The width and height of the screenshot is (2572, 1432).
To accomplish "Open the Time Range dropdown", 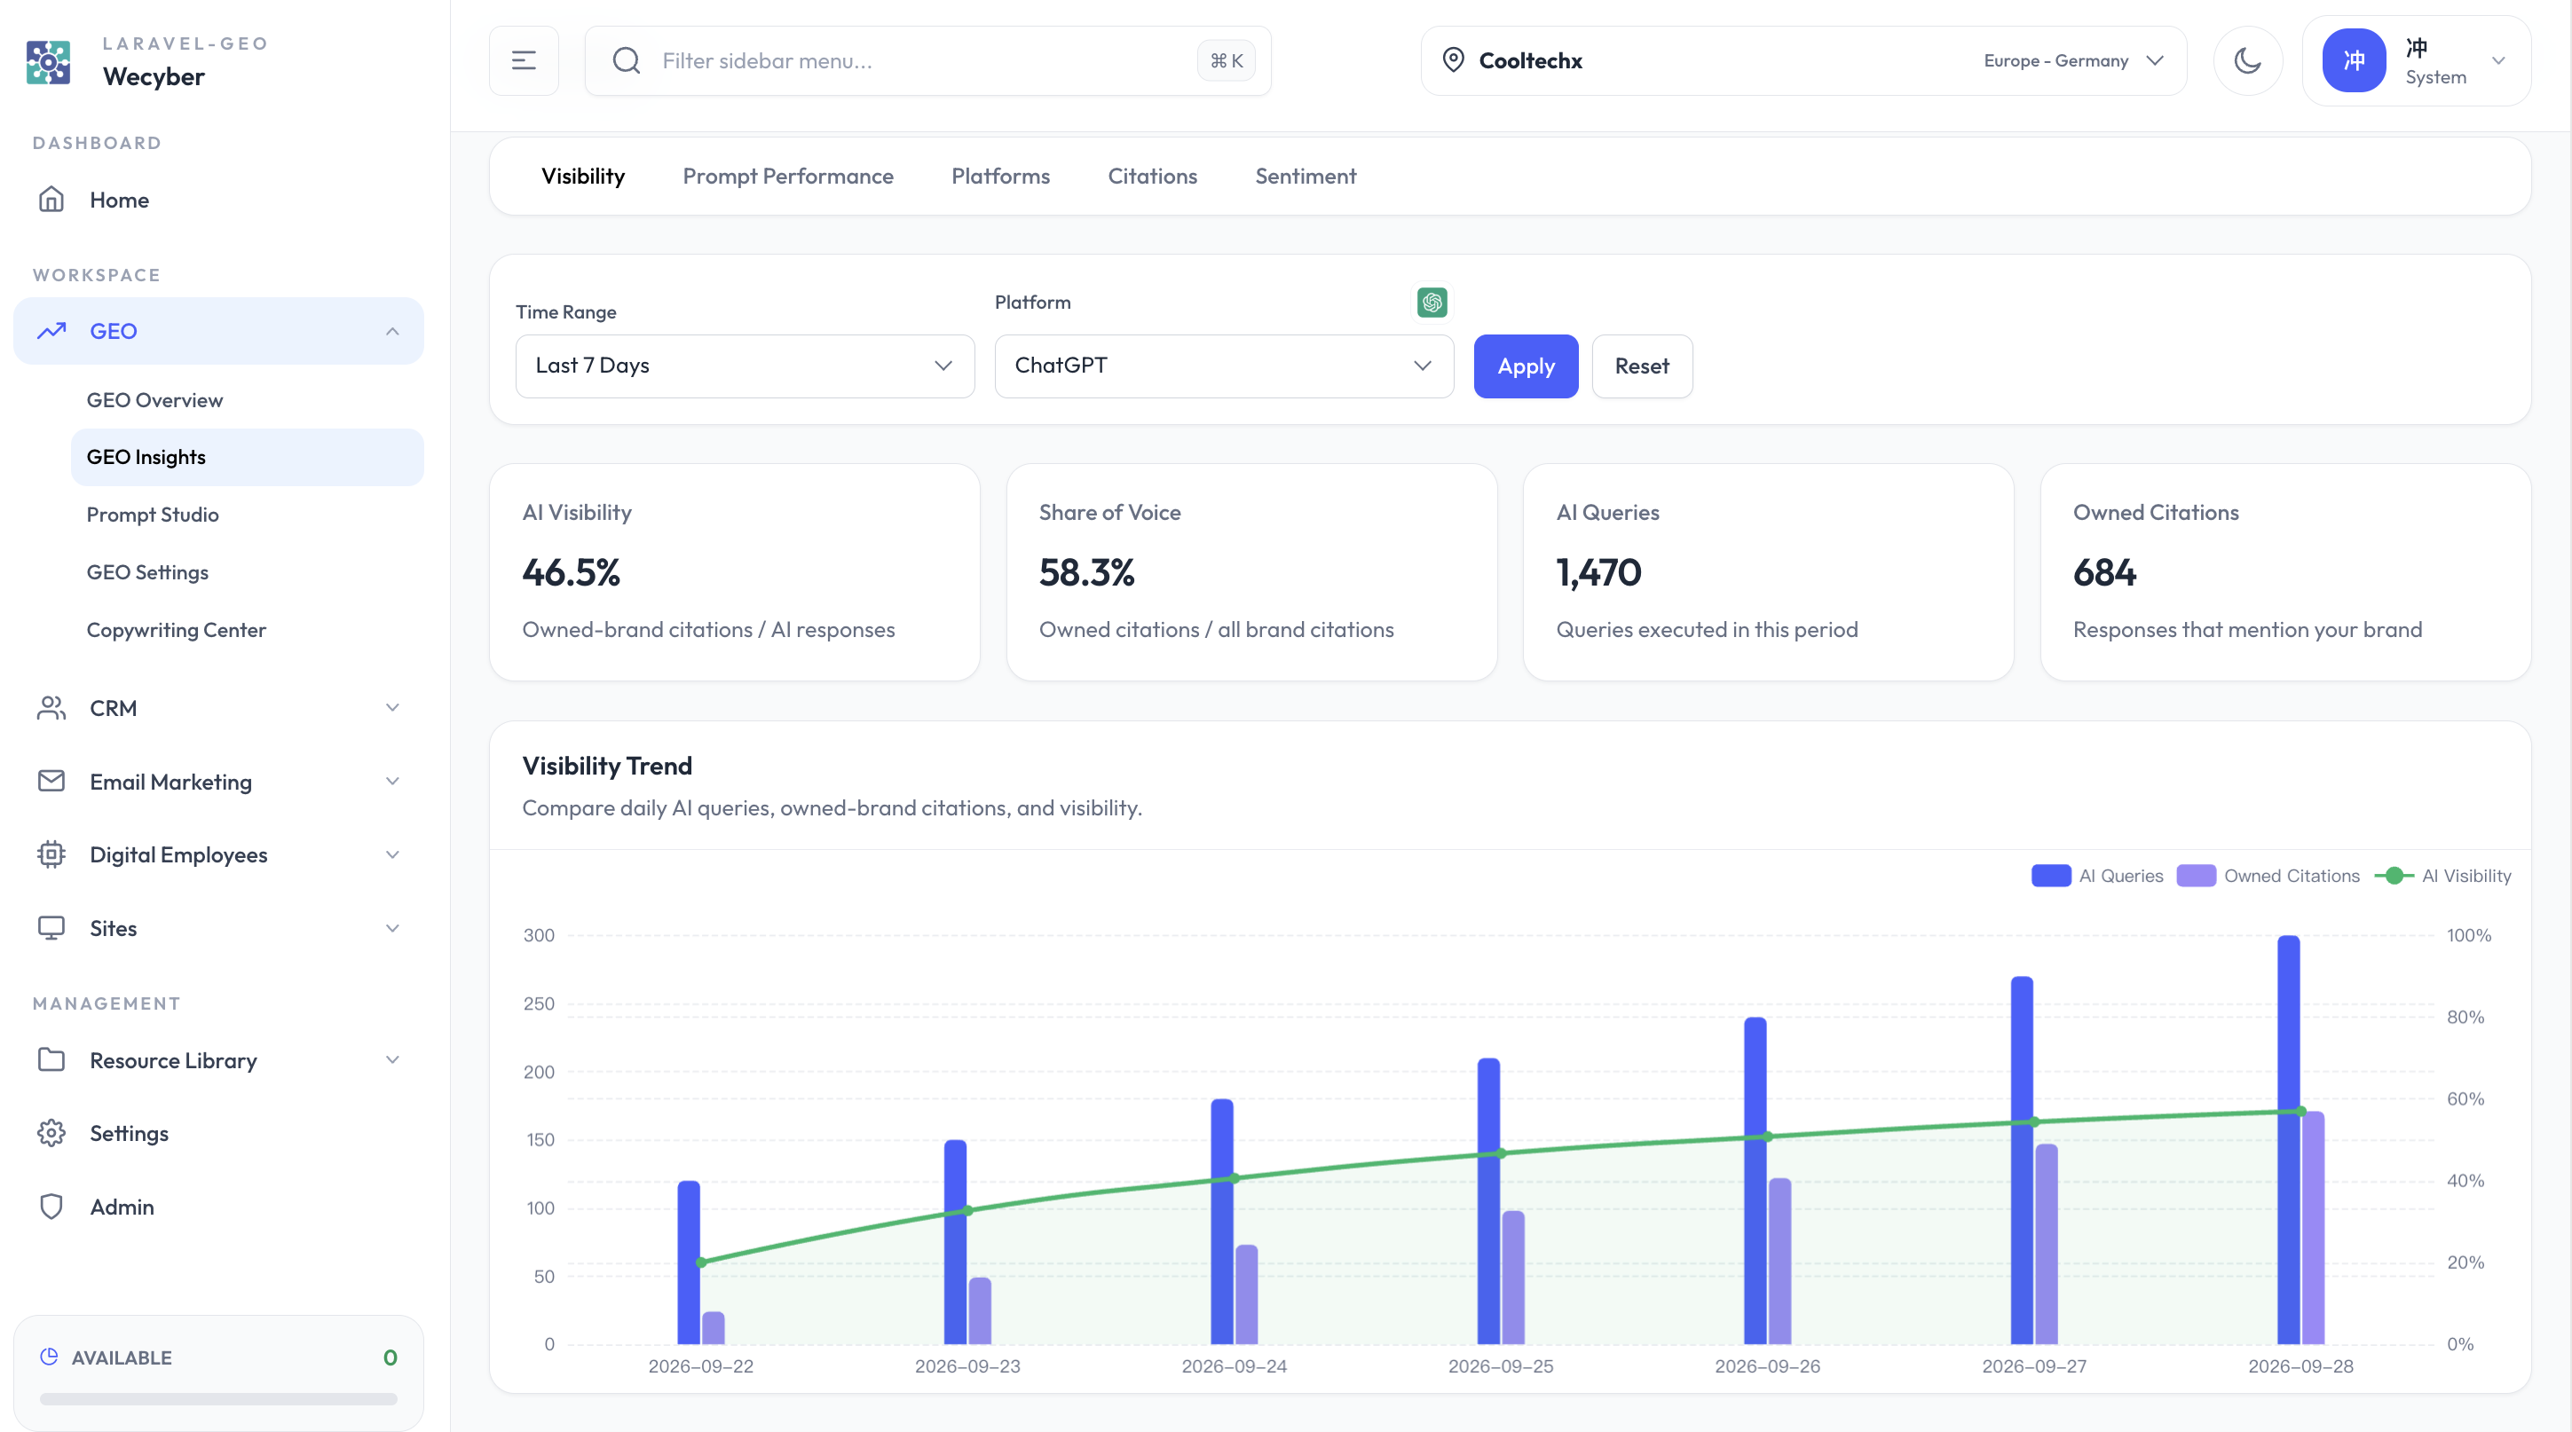I will (745, 366).
